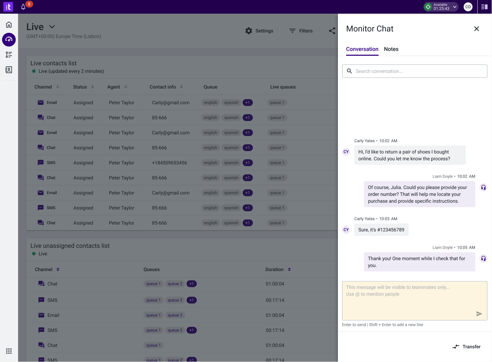Click SMS icon in +184509653456 row
The image size is (492, 362).
(x=41, y=163)
